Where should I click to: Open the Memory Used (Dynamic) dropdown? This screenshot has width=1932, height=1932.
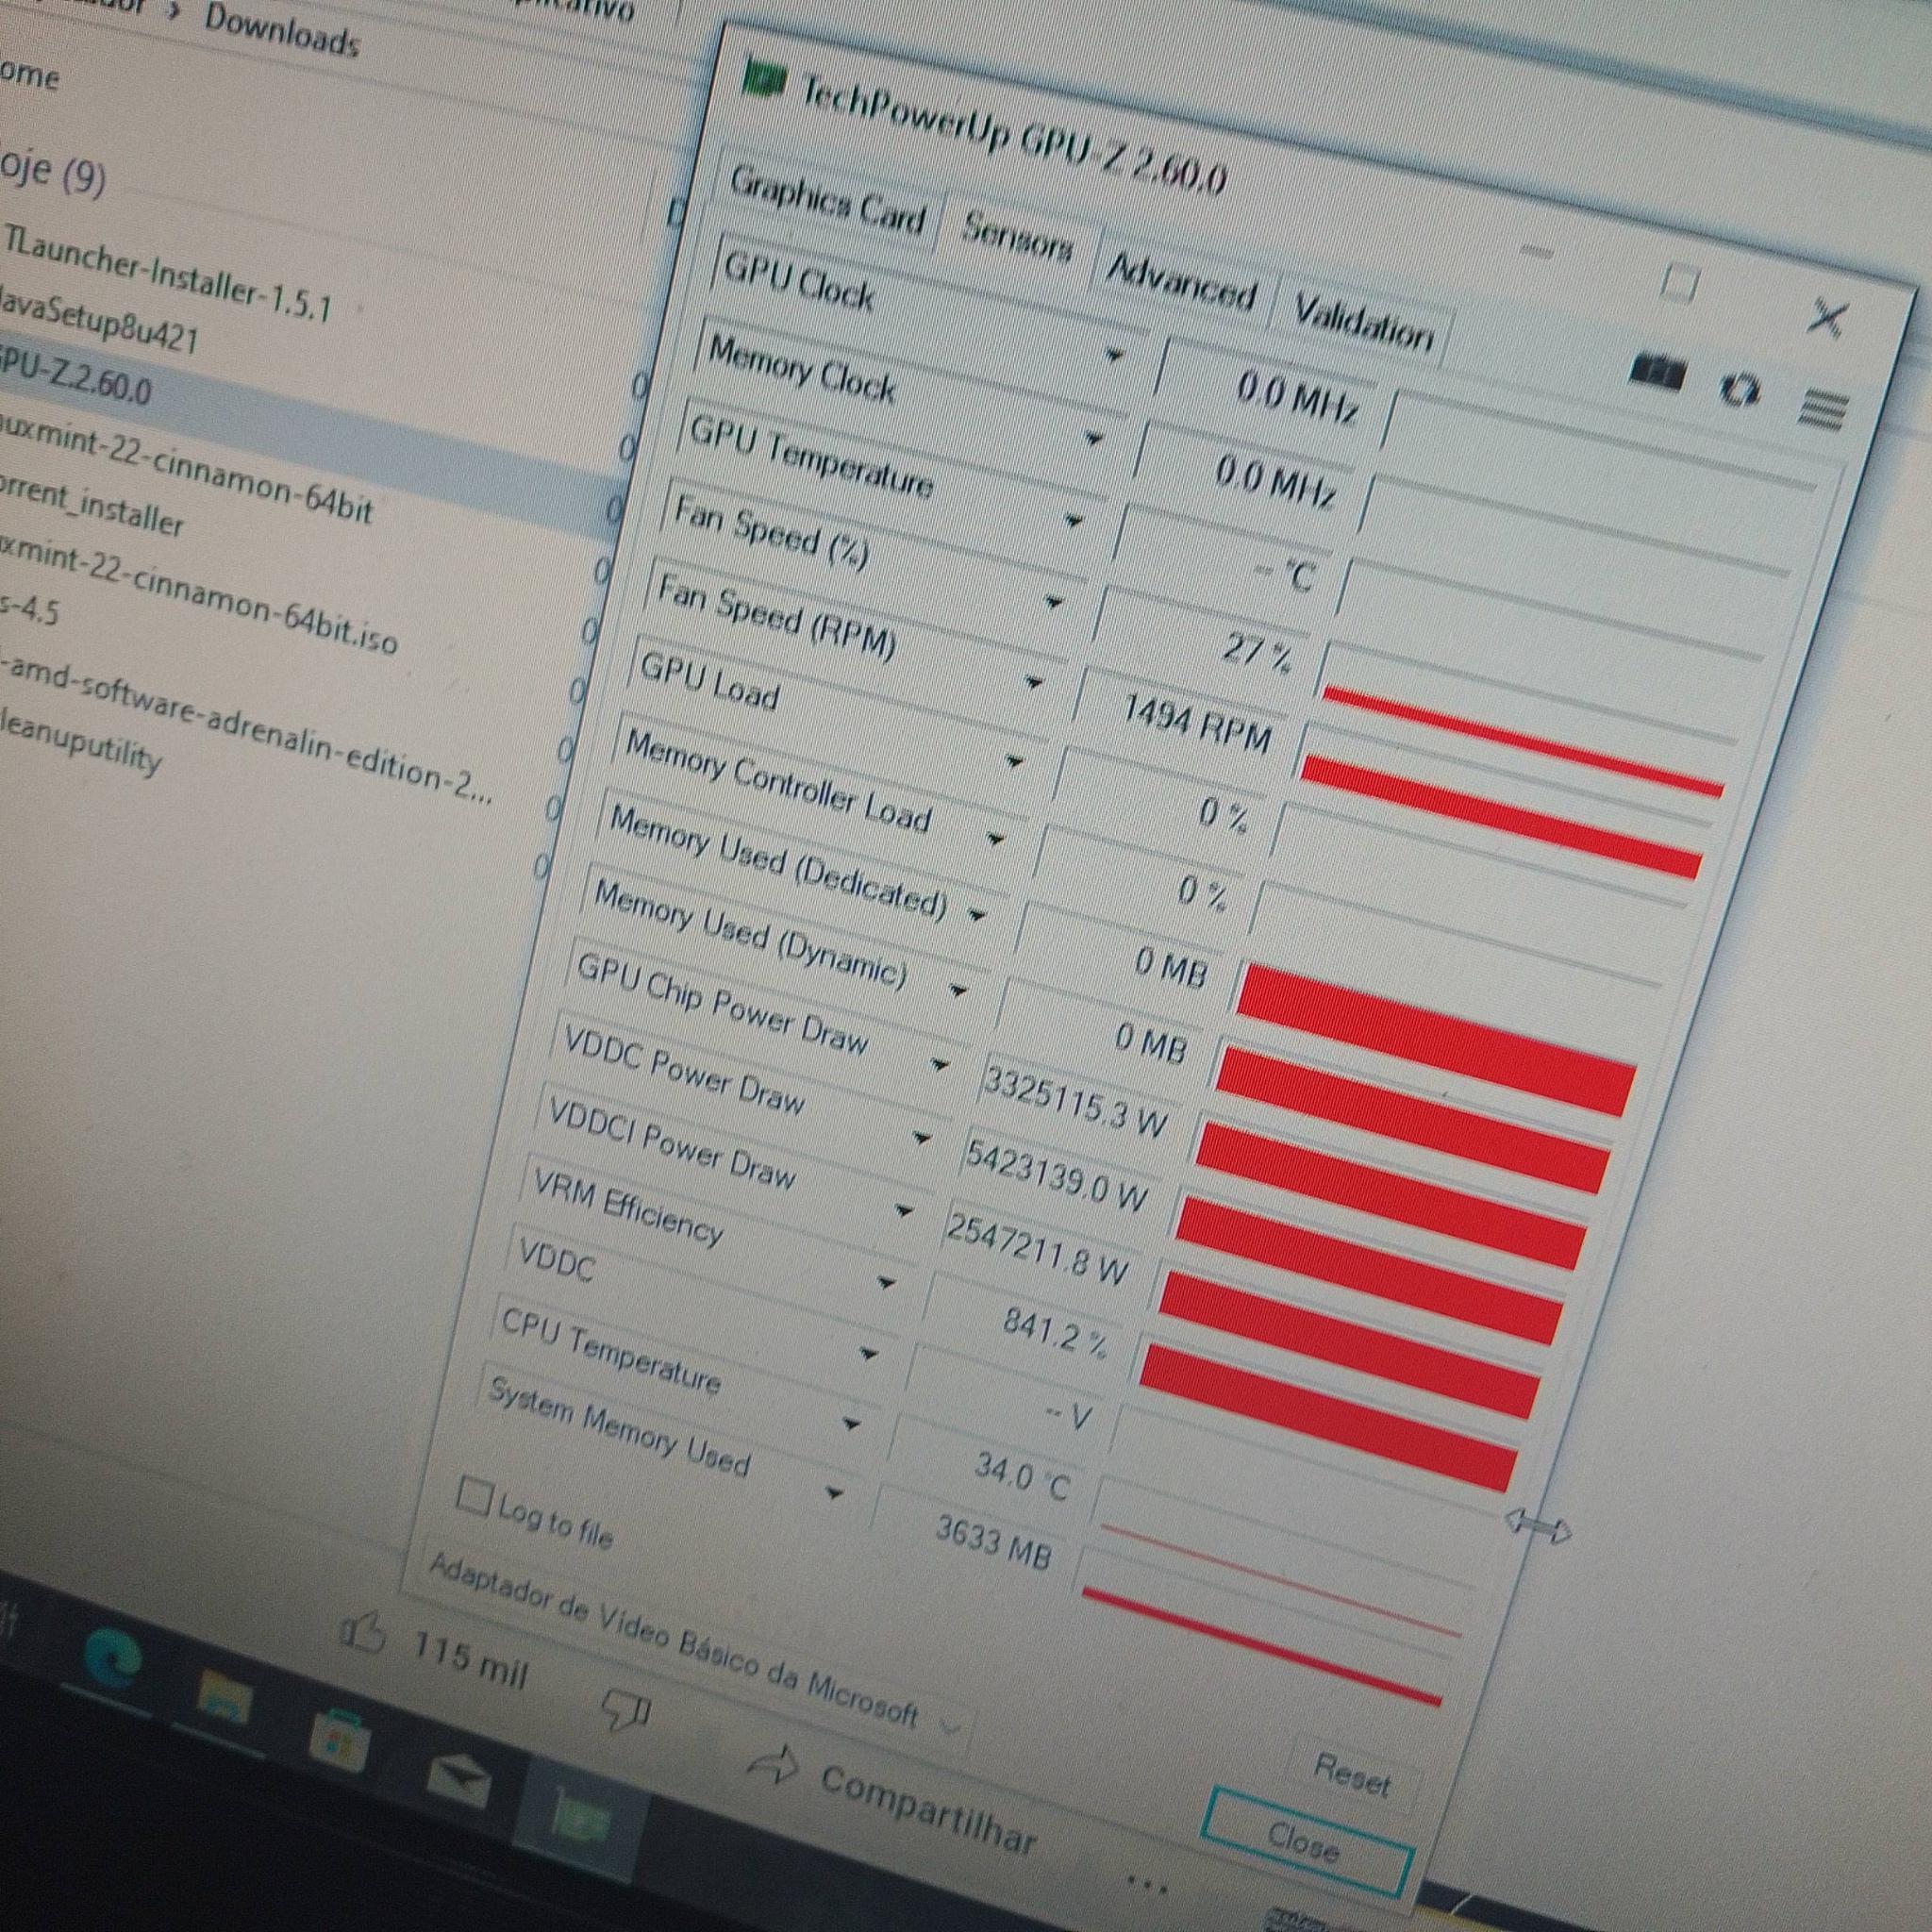(958, 991)
